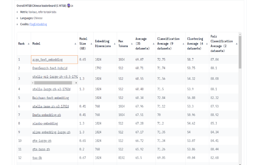Open acge_text_embedding model link
Image resolution: width=263 pixels, height=165 pixels.
point(47,60)
